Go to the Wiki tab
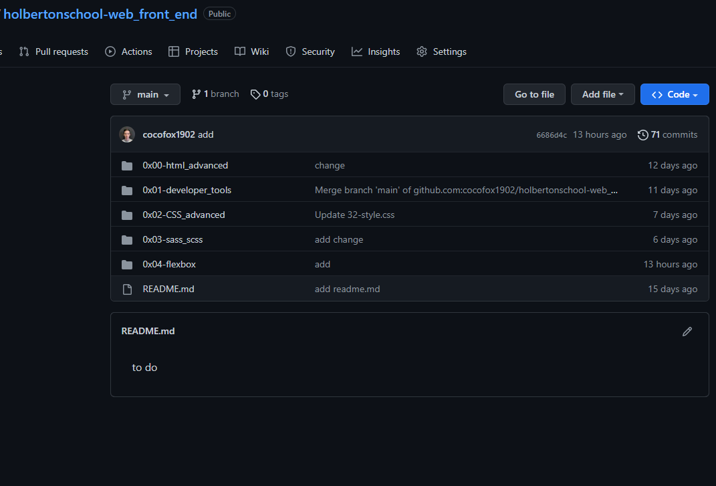 [x=251, y=51]
